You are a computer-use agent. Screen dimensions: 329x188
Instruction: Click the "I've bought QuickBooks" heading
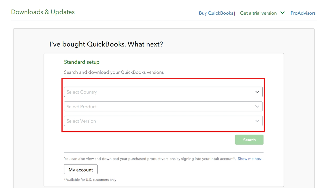coord(106,44)
